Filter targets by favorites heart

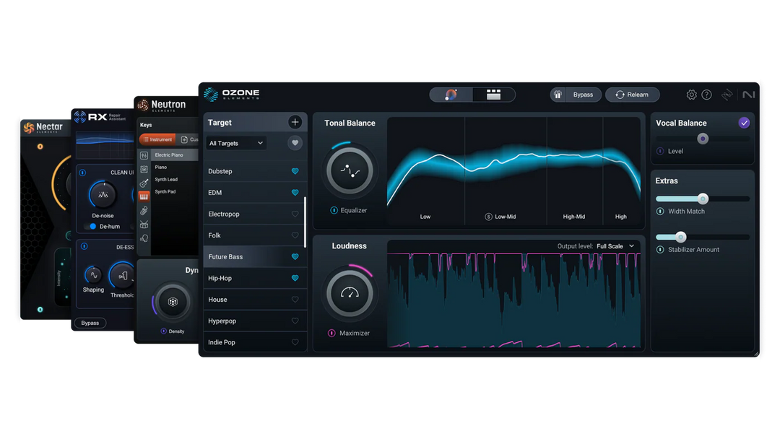(x=295, y=143)
